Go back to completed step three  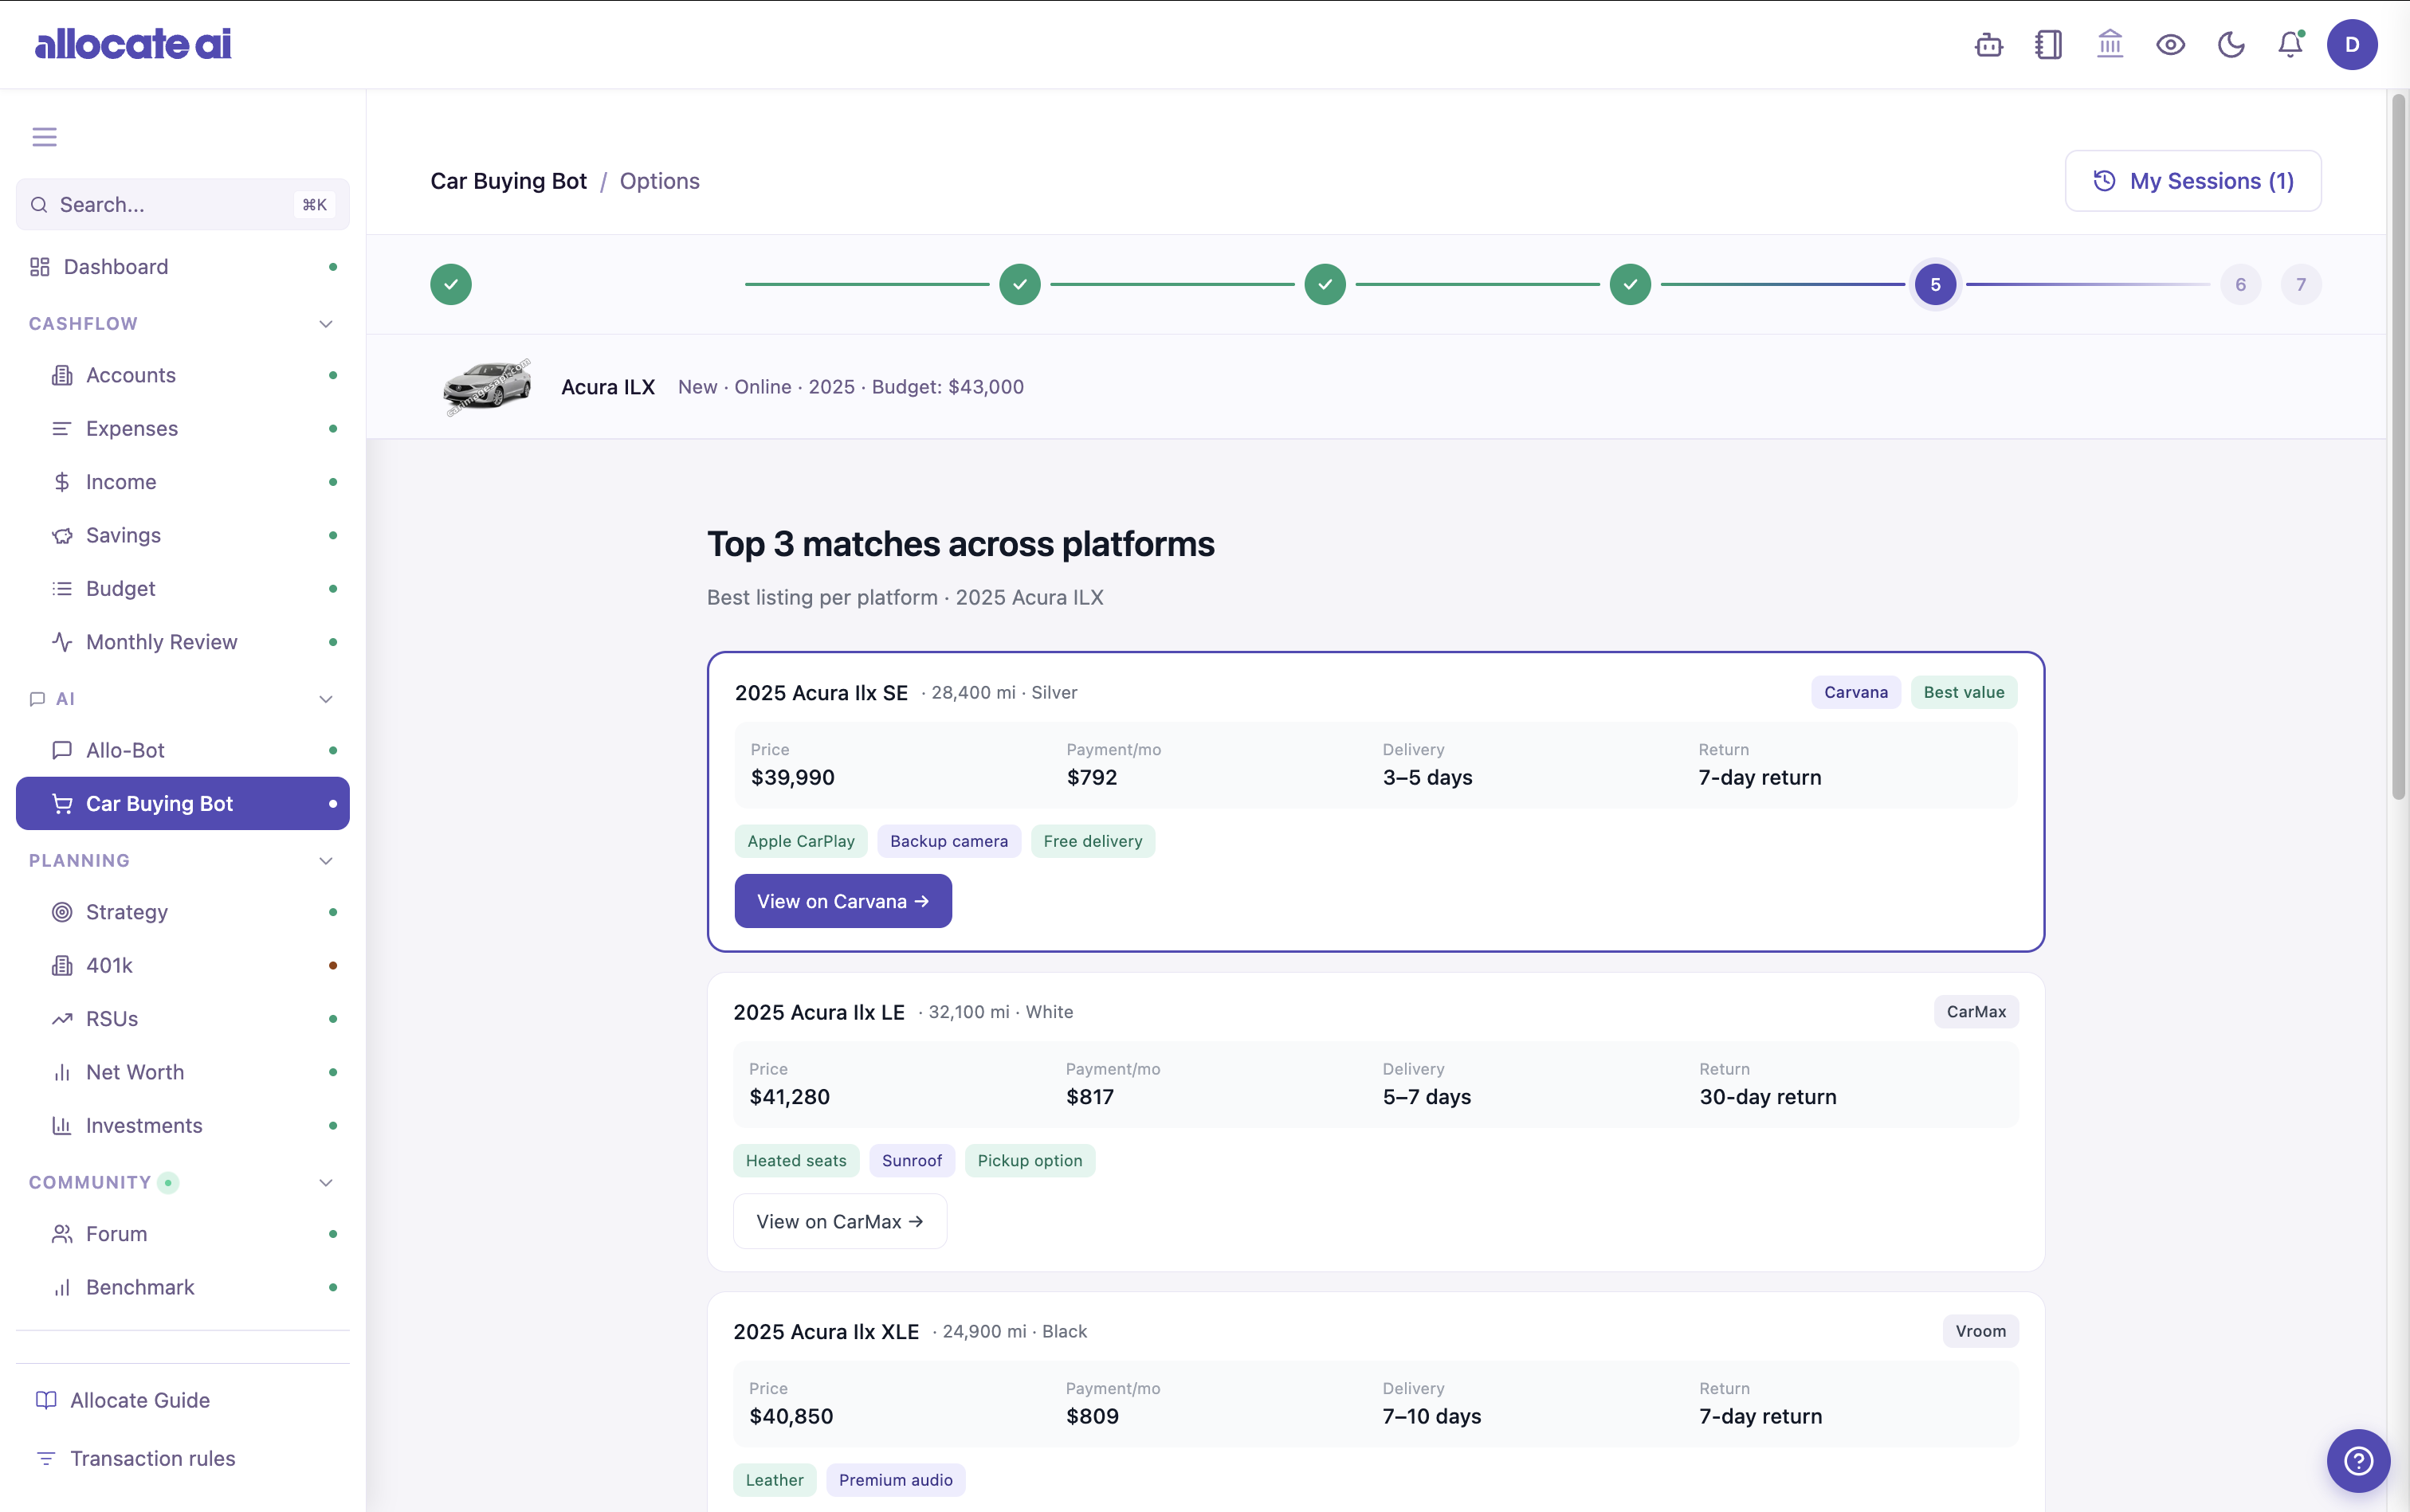(1325, 285)
